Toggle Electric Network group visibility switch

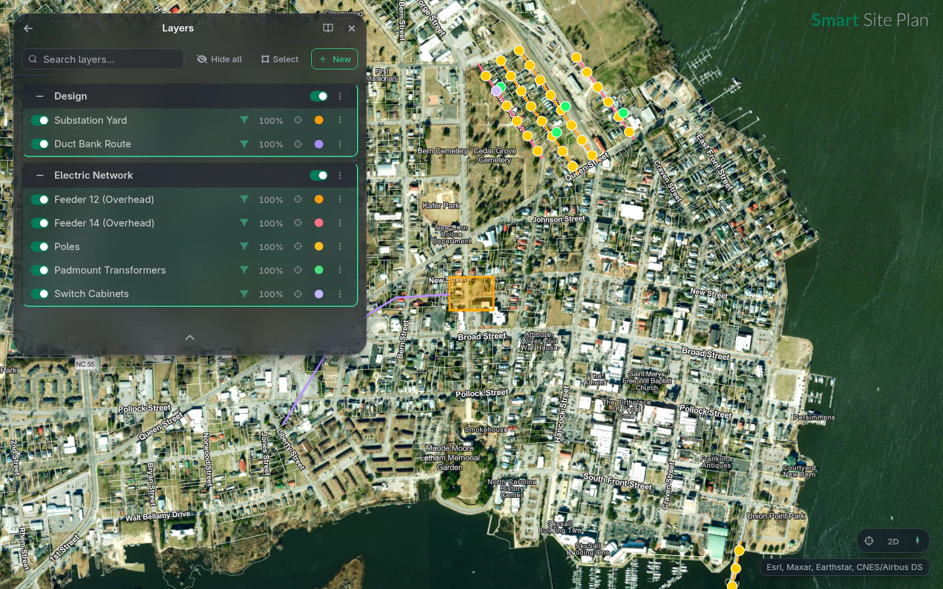319,175
